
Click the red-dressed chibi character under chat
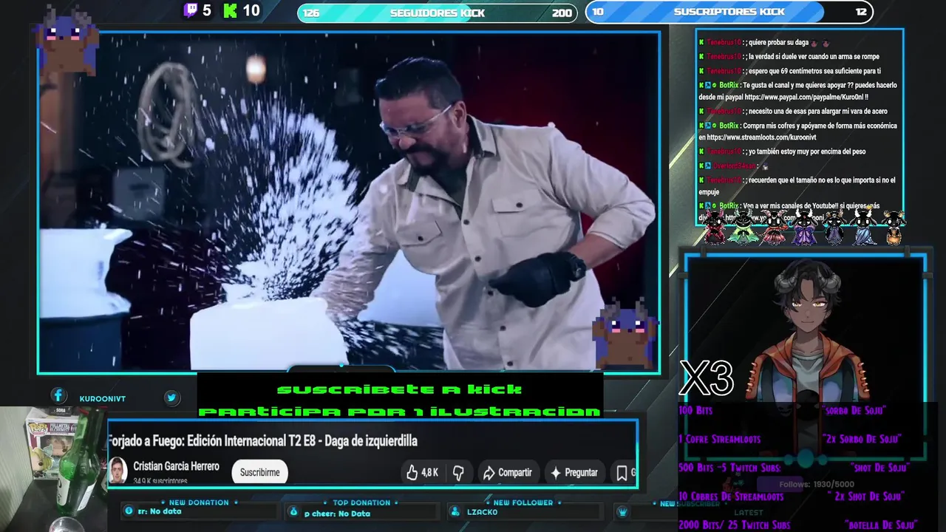point(714,227)
